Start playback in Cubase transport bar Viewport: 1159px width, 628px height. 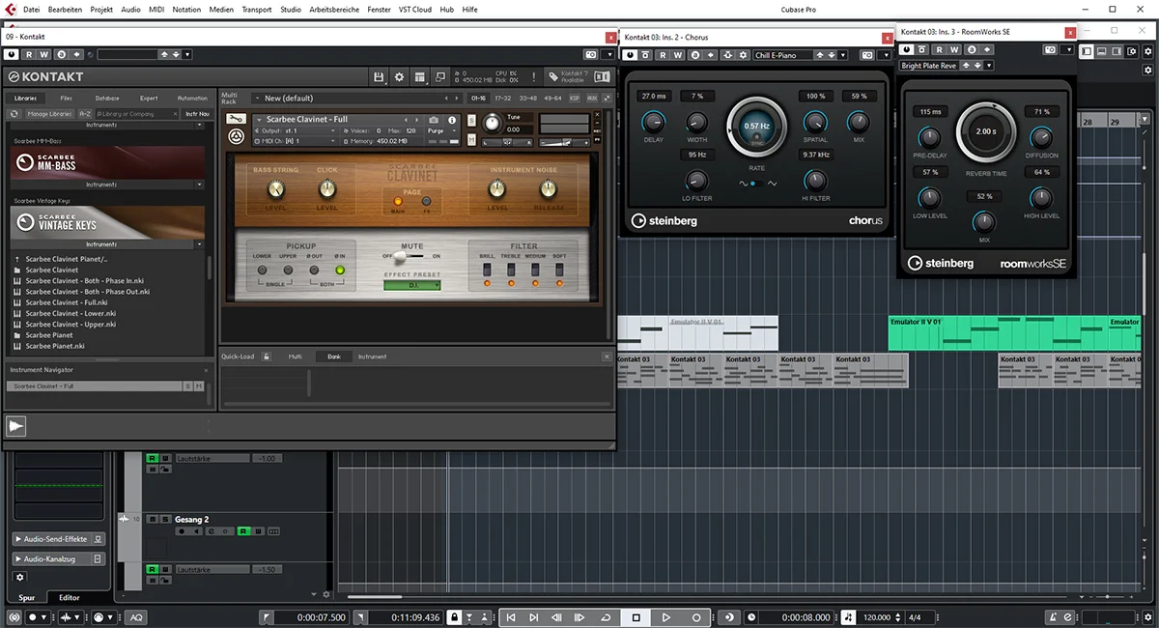click(x=665, y=617)
